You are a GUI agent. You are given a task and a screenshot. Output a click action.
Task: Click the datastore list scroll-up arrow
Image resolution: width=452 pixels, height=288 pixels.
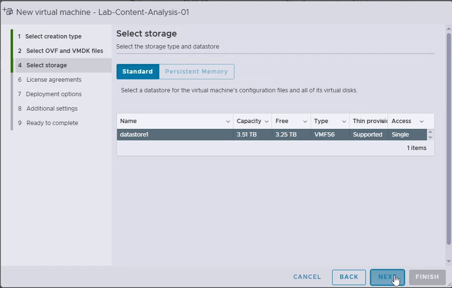pyautogui.click(x=430, y=132)
